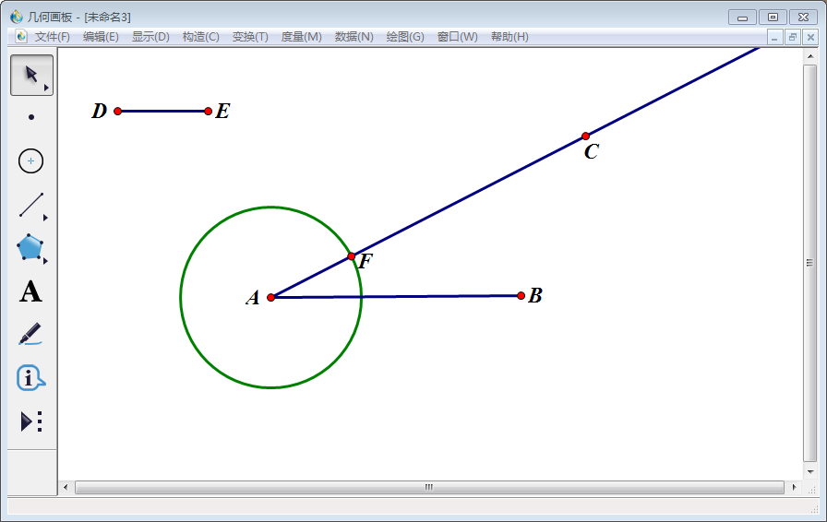Click the scroll left arrow

pos(66,487)
